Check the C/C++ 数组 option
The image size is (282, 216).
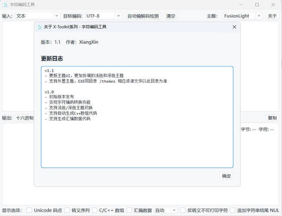click(x=94, y=210)
